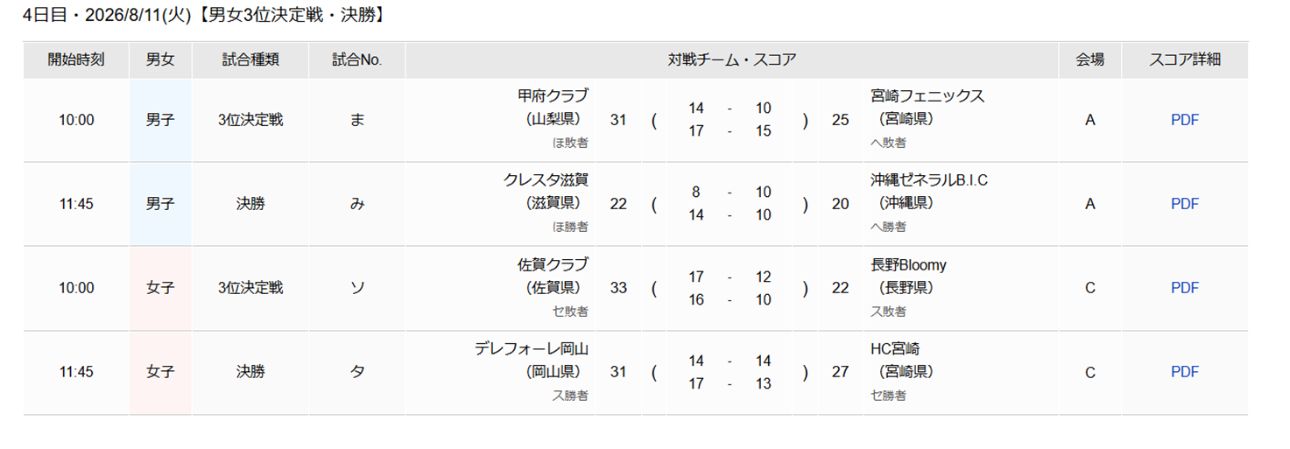
Task: Click the match number ま cell
Action: point(356,120)
